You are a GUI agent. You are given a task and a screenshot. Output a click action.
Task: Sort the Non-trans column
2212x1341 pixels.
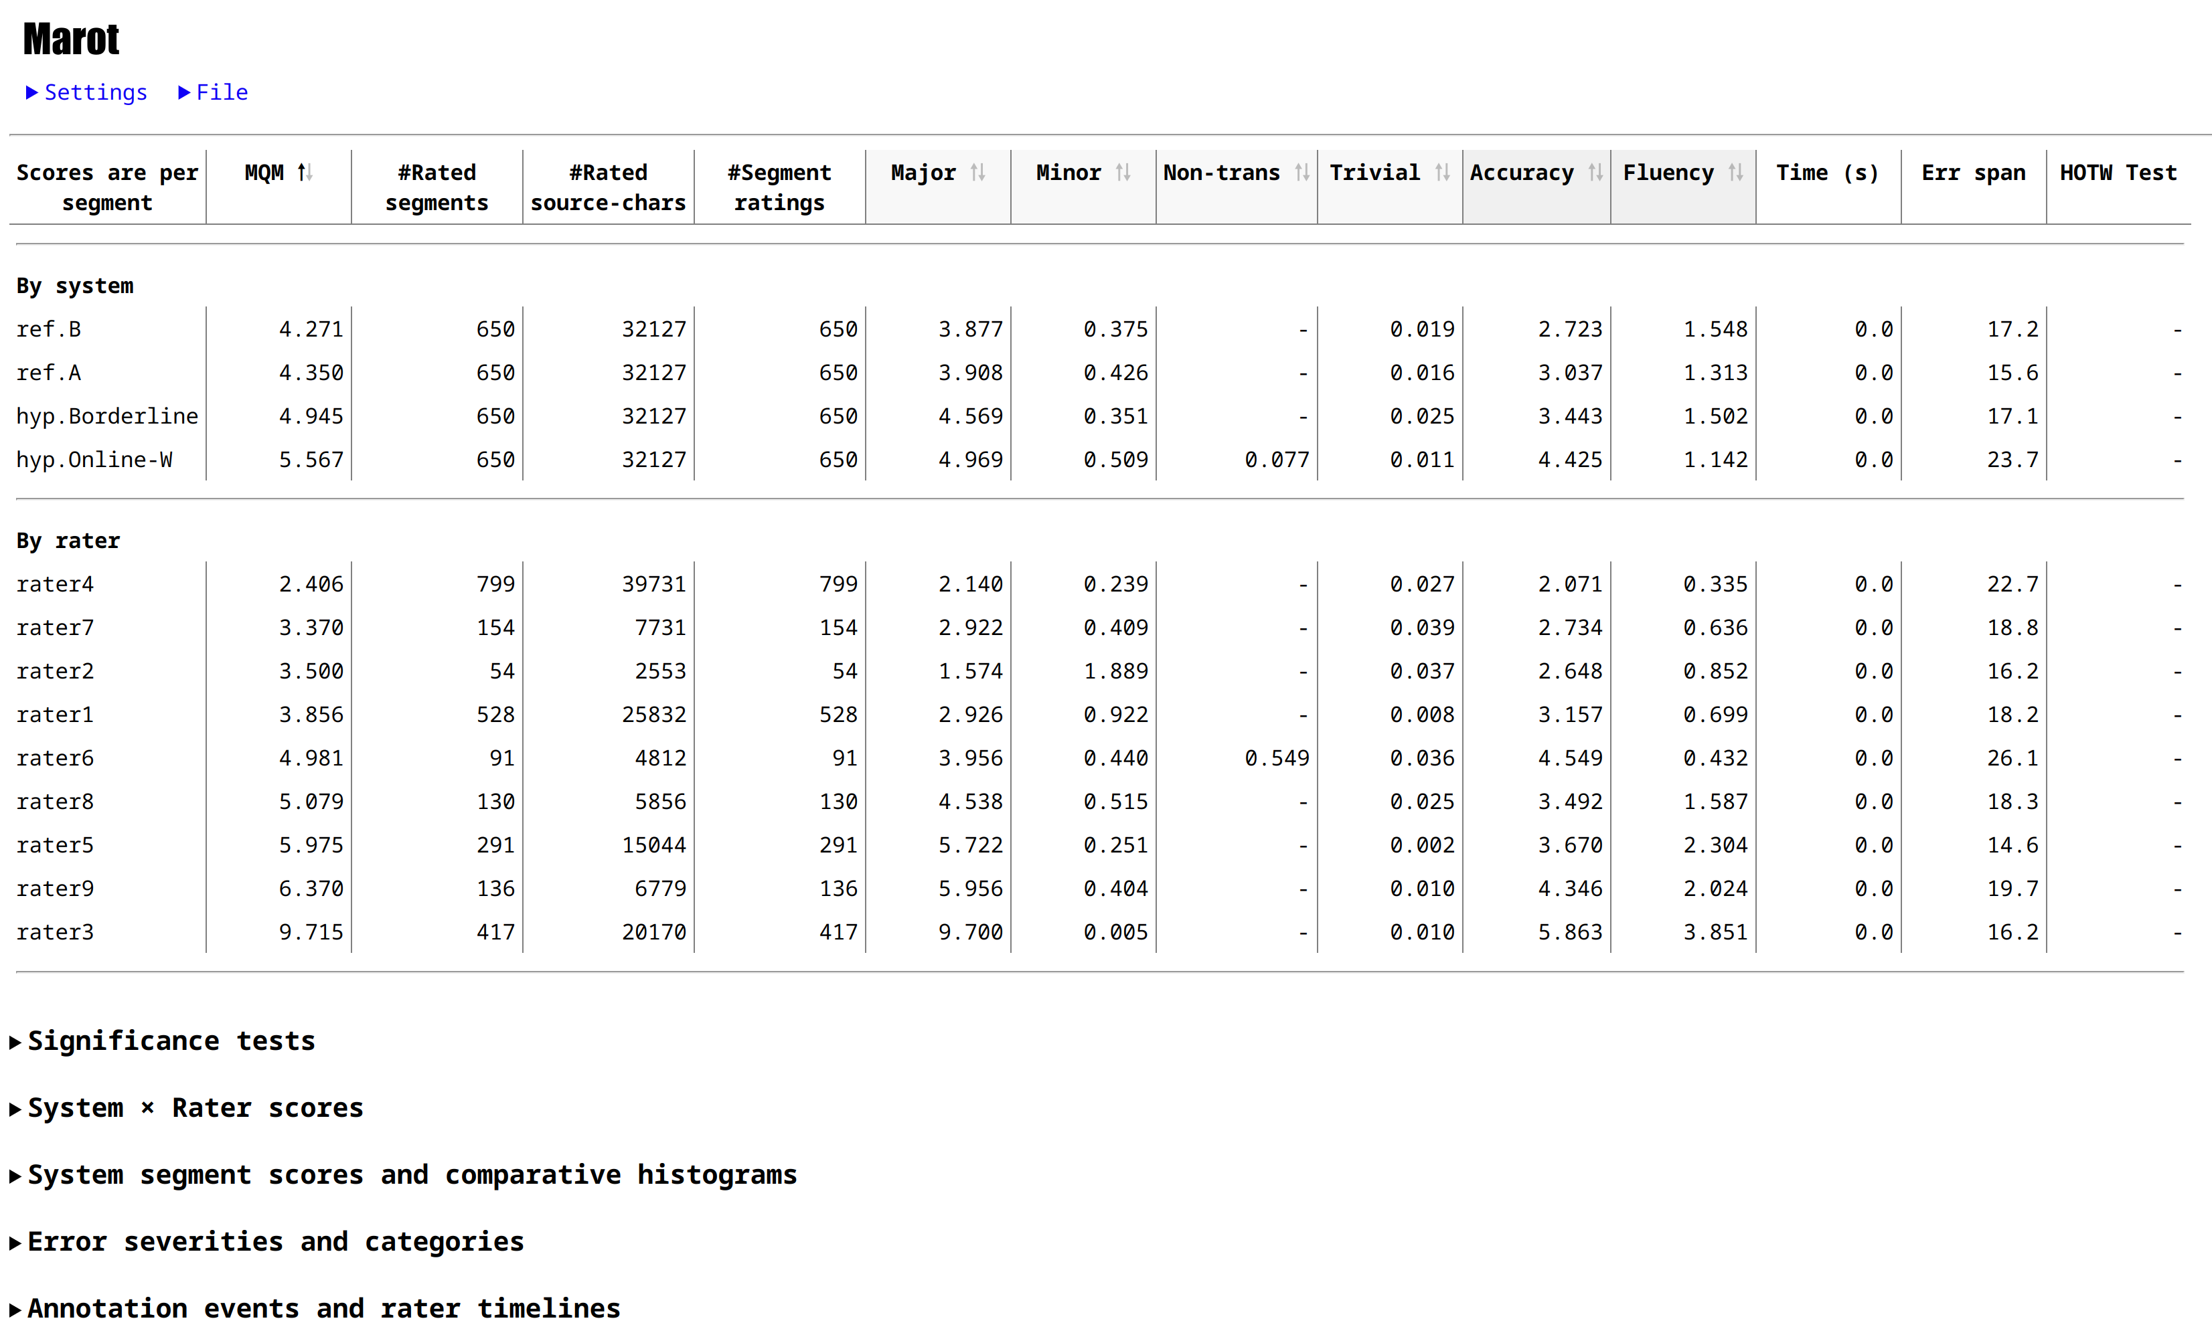click(x=1301, y=172)
